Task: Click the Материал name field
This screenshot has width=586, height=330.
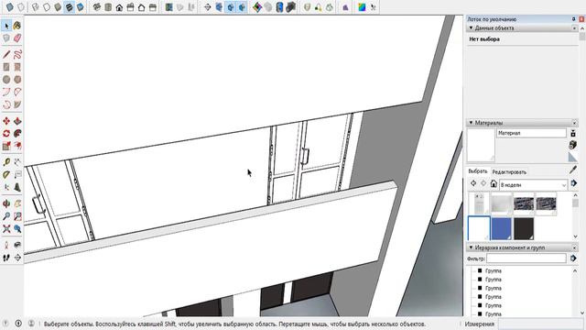Action: click(531, 133)
